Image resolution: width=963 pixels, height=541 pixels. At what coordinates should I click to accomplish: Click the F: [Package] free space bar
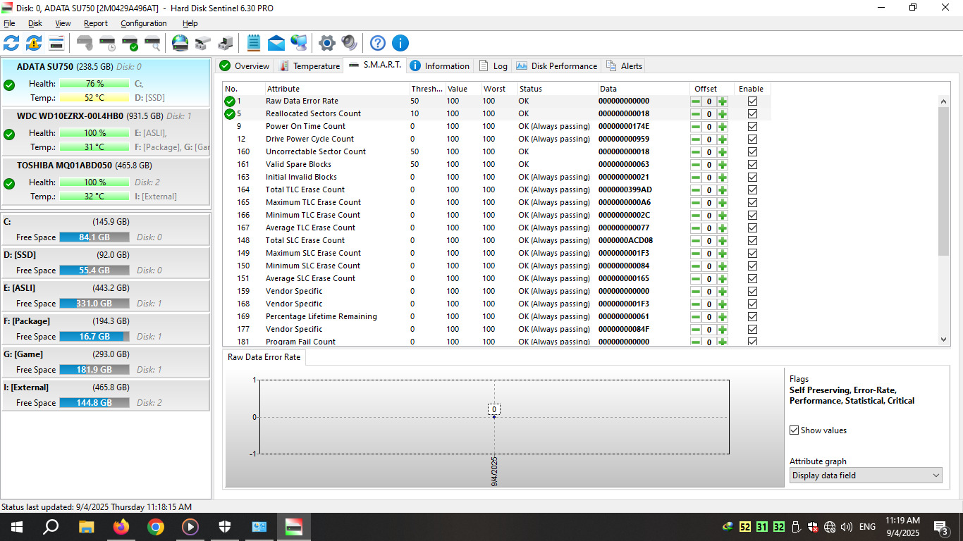[94, 337]
